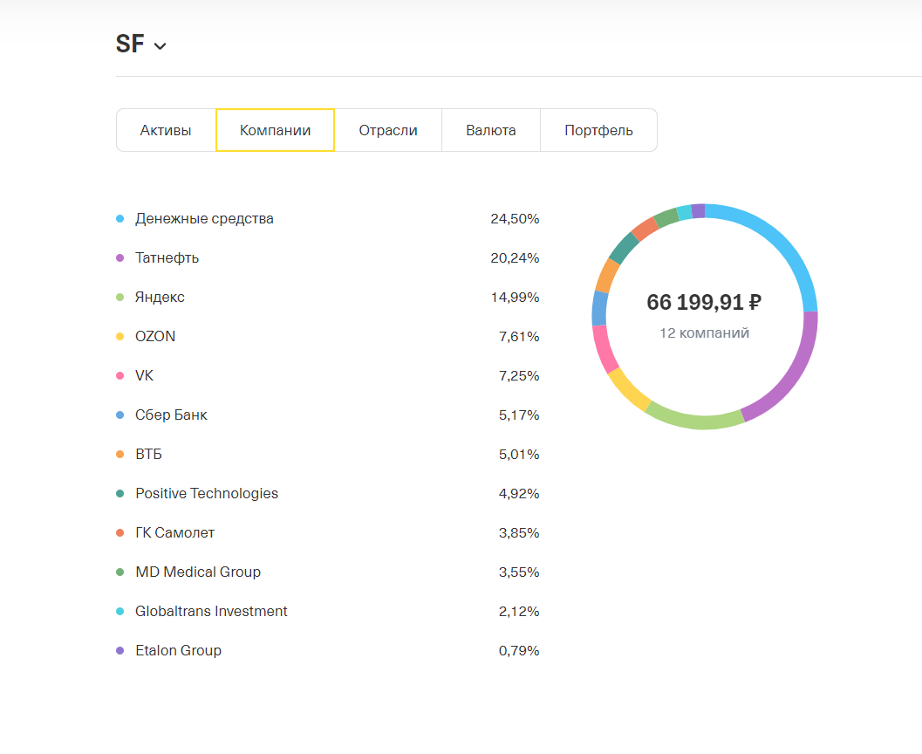Select the Яндекс company name

tap(160, 297)
